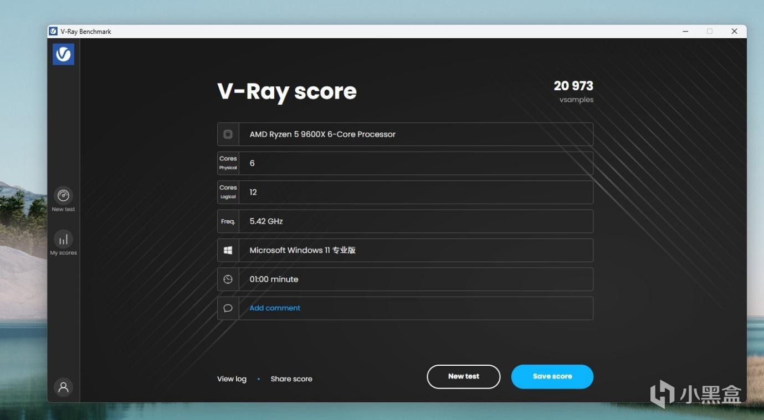Open View log

click(232, 379)
